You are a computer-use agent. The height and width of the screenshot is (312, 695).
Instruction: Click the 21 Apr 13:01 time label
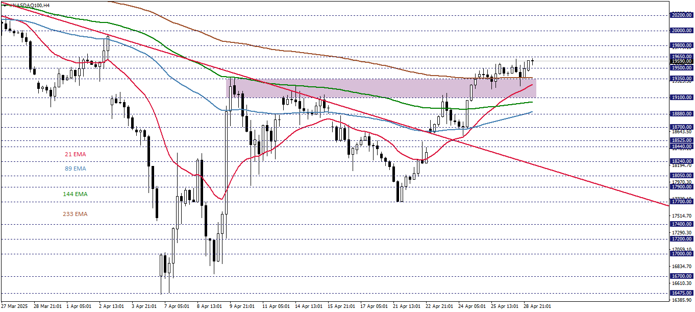[407, 306]
